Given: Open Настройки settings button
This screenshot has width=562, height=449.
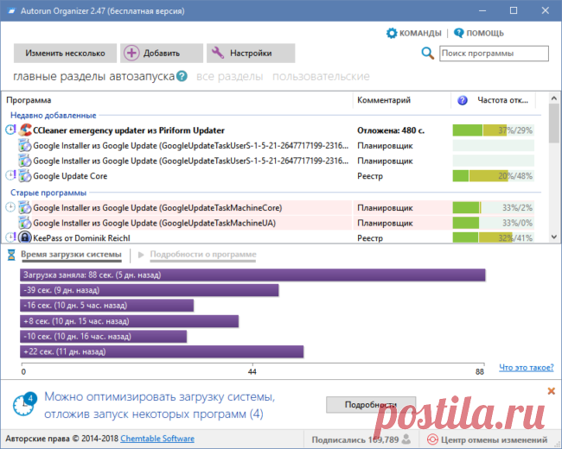Looking at the screenshot, I should (251, 54).
